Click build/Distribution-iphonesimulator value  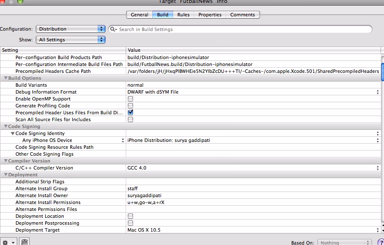tap(168, 57)
